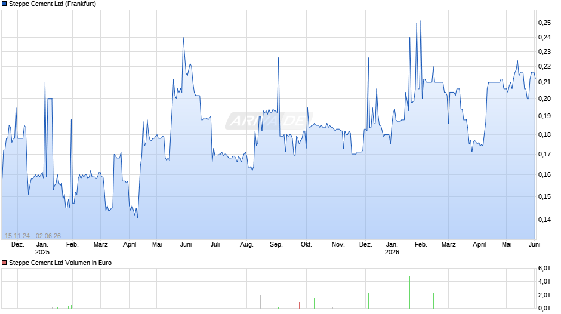This screenshot has width=561, height=314.
Task: Click the Okt. month axis label
Action: click(306, 245)
